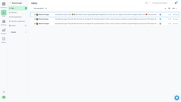
Task: Click in the Suche nach Tickets field
Action: coord(162,3)
